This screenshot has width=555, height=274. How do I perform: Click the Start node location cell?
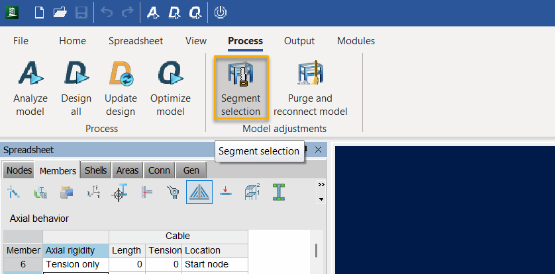click(x=214, y=265)
